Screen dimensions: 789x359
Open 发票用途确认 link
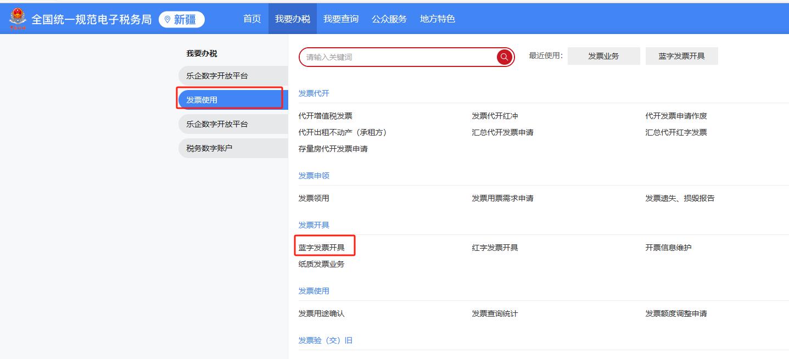(321, 313)
